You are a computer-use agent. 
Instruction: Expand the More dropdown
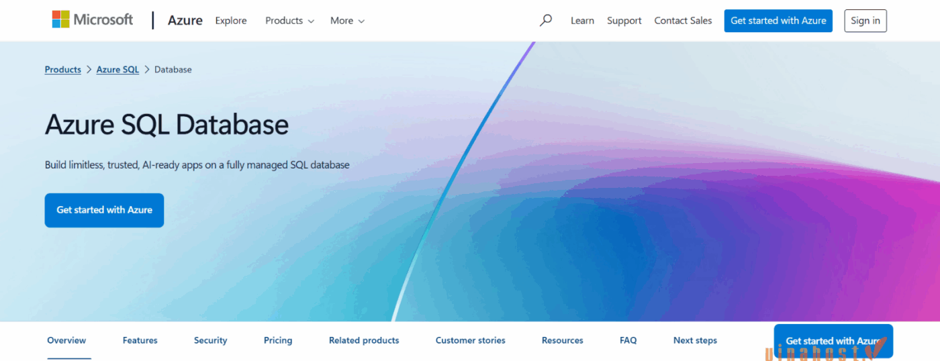coord(347,21)
